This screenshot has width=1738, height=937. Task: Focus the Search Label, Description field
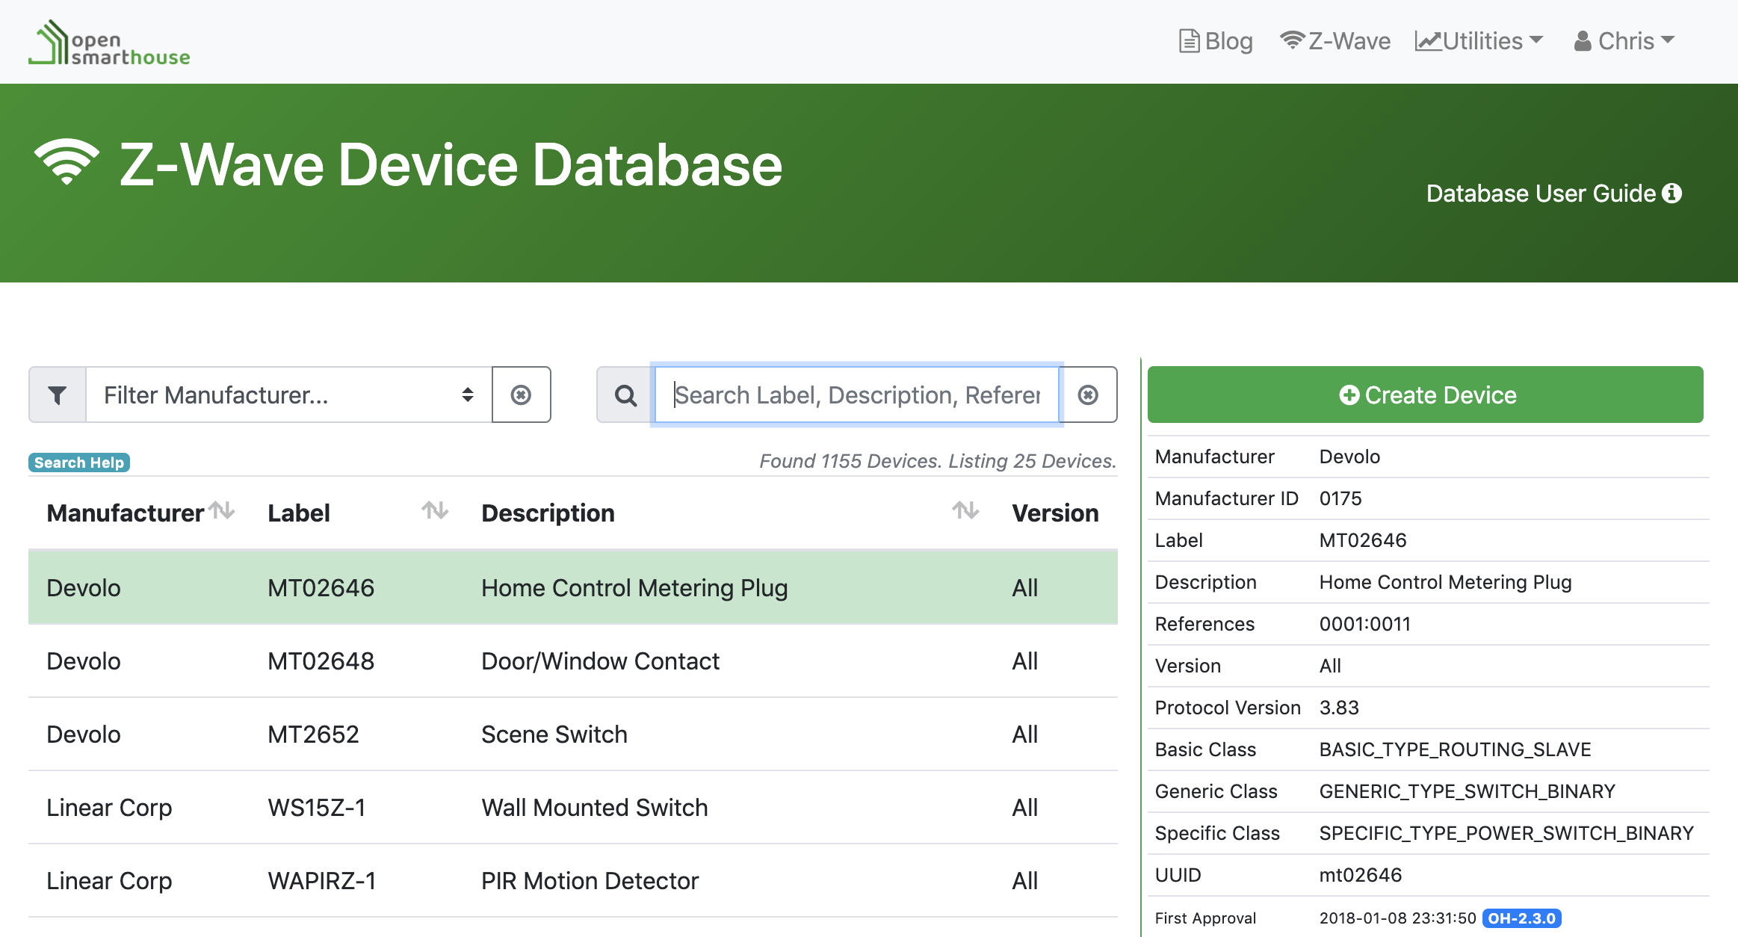pyautogui.click(x=856, y=395)
